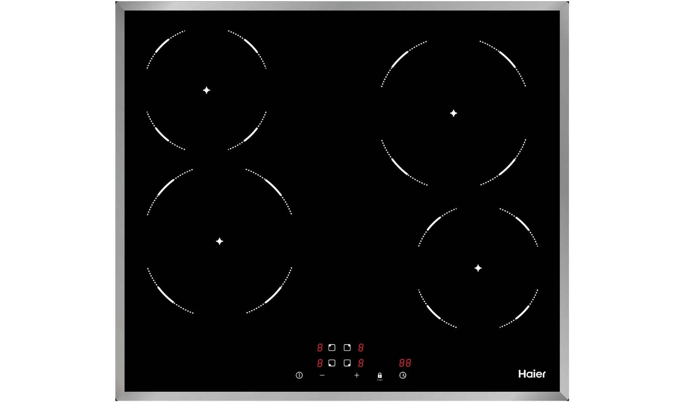Click center cross of rear-left cooking zone
The height and width of the screenshot is (402, 686).
[207, 90]
